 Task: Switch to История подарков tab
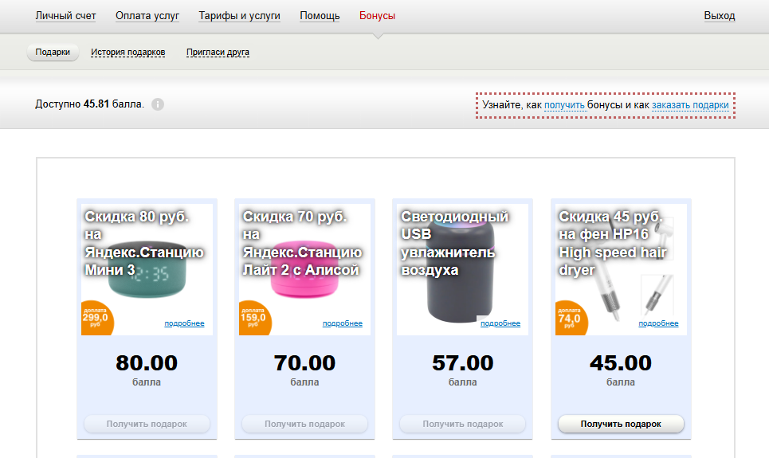[x=128, y=52]
